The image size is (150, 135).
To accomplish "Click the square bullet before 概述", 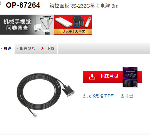I will (1, 49).
